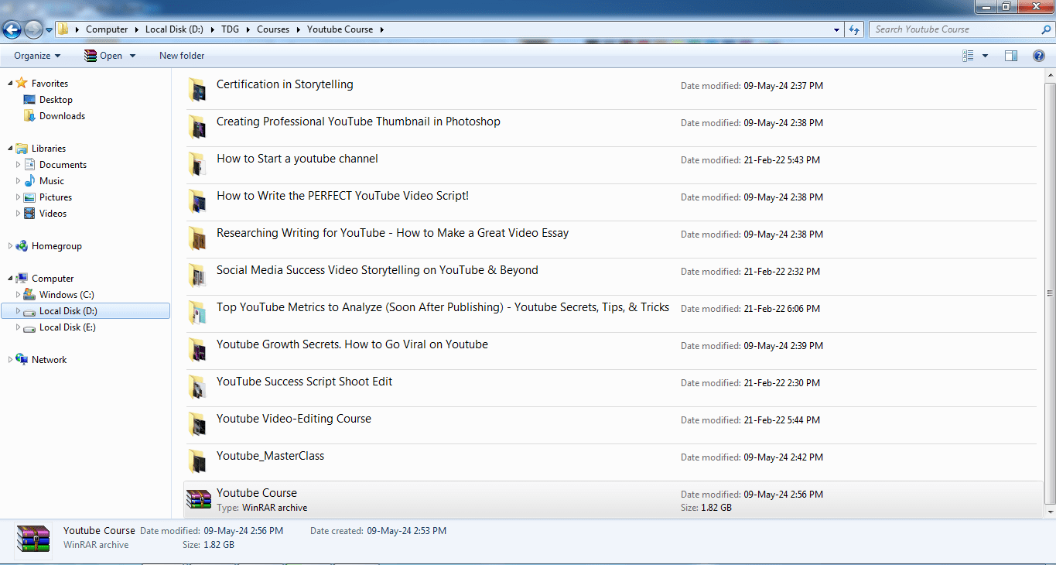Expand the Documents library node
This screenshot has height=565, width=1056.
19,165
